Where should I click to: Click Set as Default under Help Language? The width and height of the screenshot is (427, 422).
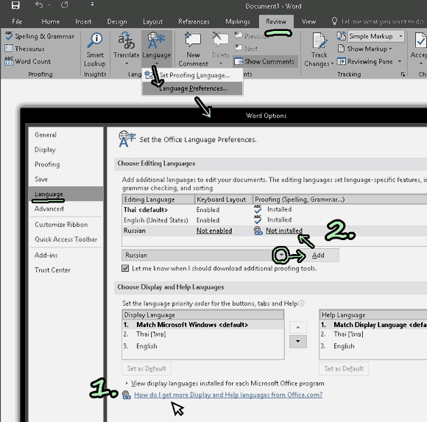pyautogui.click(x=344, y=368)
